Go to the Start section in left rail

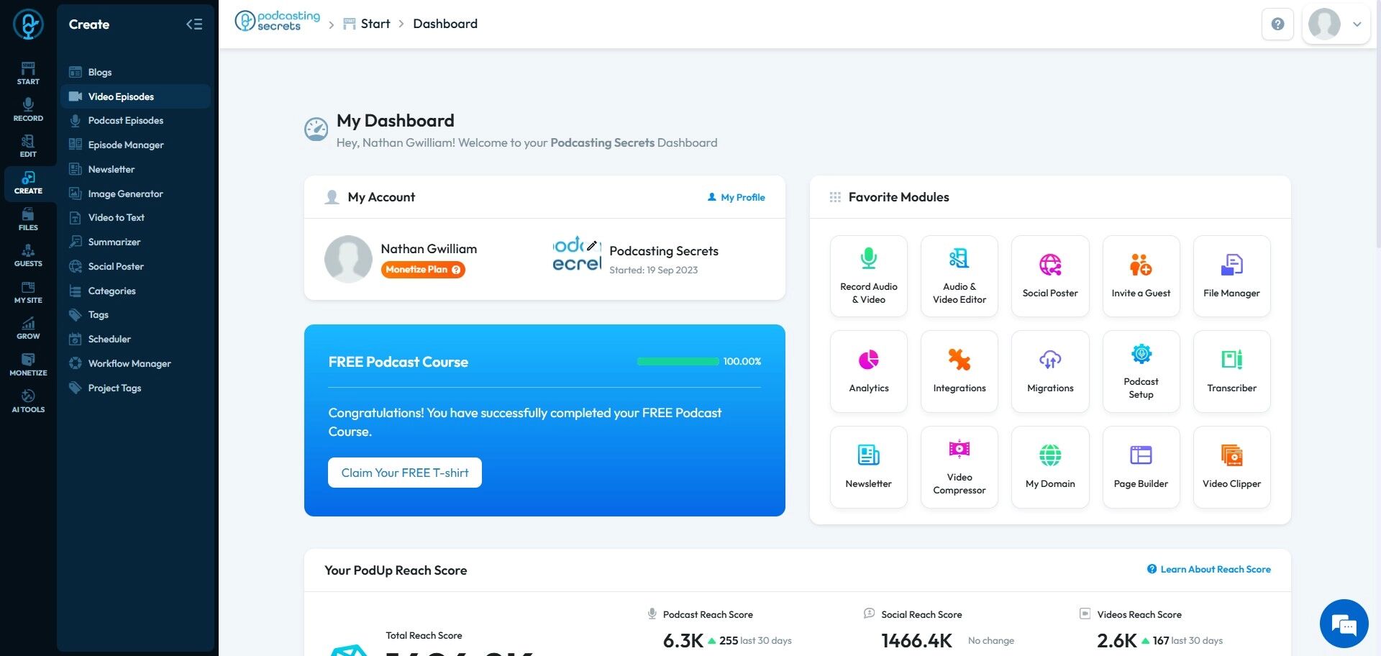click(28, 73)
